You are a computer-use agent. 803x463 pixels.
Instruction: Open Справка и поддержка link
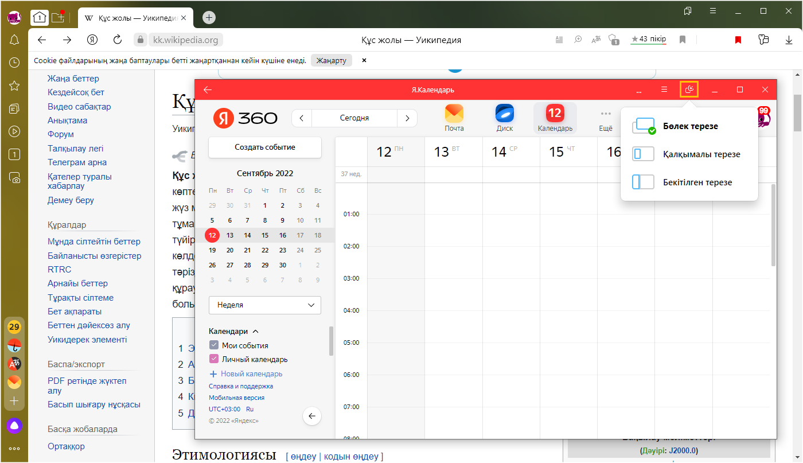pyautogui.click(x=241, y=386)
